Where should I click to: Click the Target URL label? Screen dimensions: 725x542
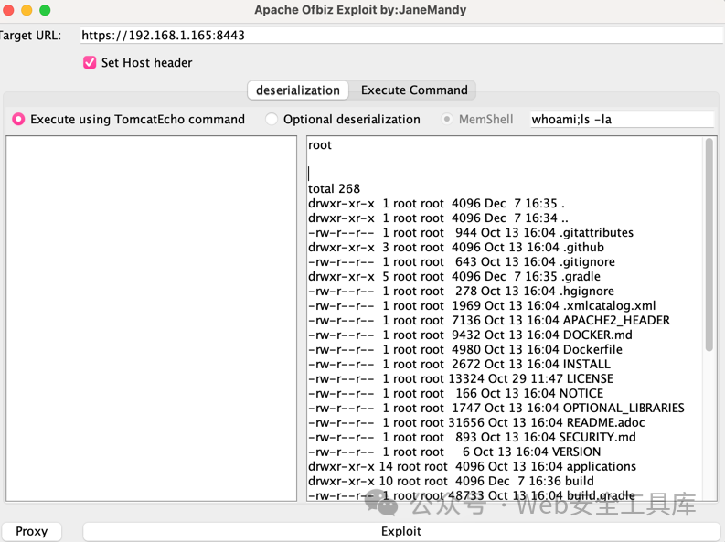point(30,36)
